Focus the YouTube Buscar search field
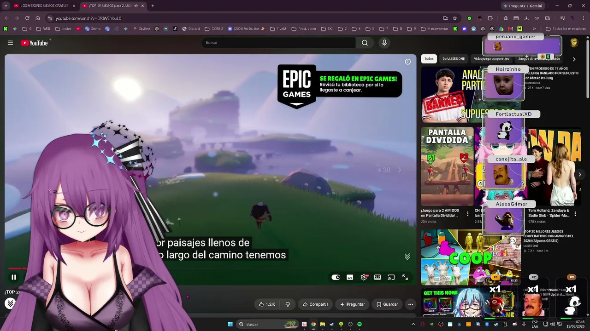The width and height of the screenshot is (590, 331). tap(278, 43)
